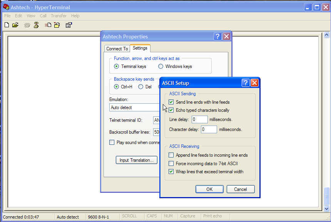Click the Open file toolbar icon
The width and height of the screenshot is (331, 222).
(15, 25)
